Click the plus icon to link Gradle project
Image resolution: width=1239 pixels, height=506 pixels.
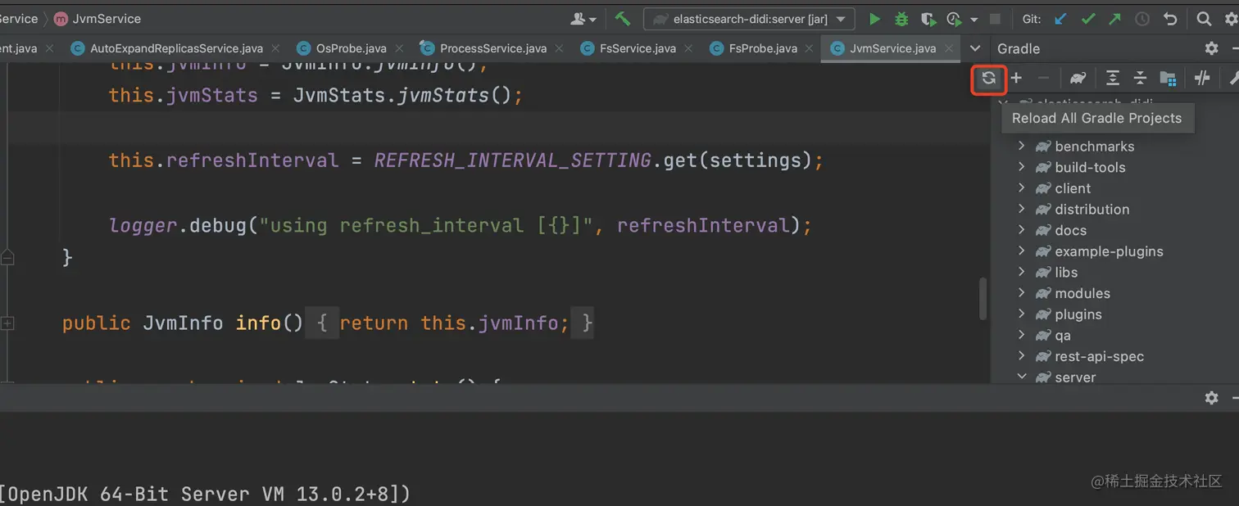[x=1016, y=79]
